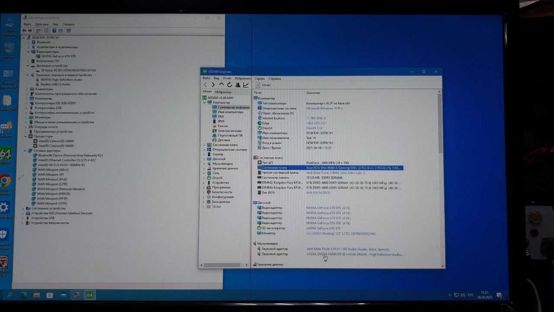The height and width of the screenshot is (312, 554).
Task: Click Программы icon in AIDA64 tree
Action: coord(209,187)
